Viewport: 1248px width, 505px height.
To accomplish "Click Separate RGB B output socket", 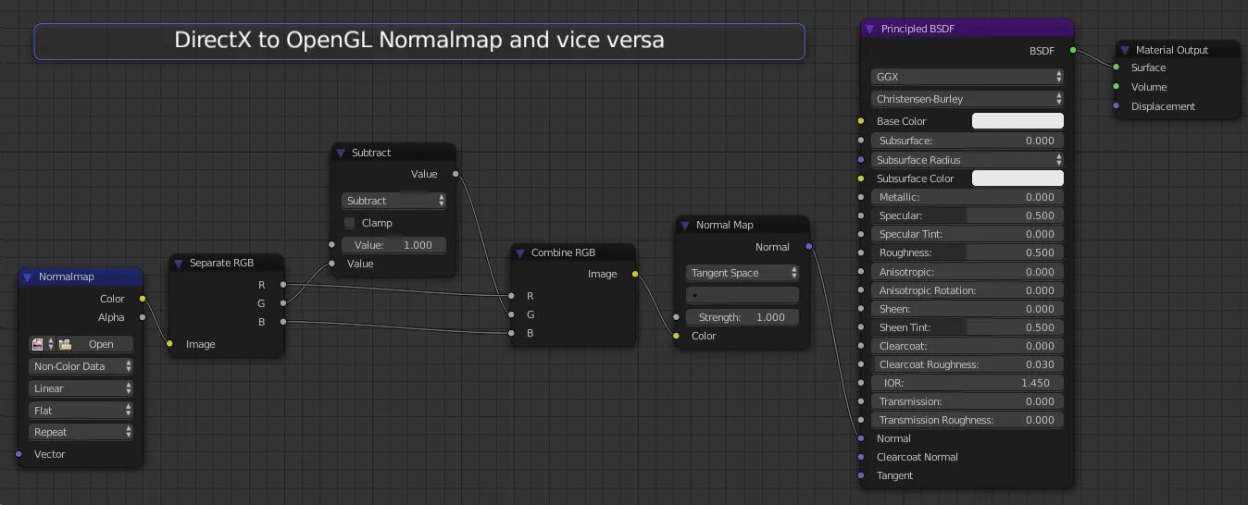I will (x=283, y=321).
